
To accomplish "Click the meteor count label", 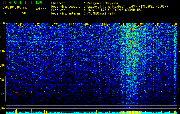I will [x=41, y=9].
